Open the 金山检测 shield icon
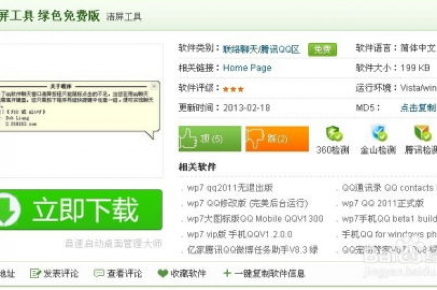 tap(378, 133)
